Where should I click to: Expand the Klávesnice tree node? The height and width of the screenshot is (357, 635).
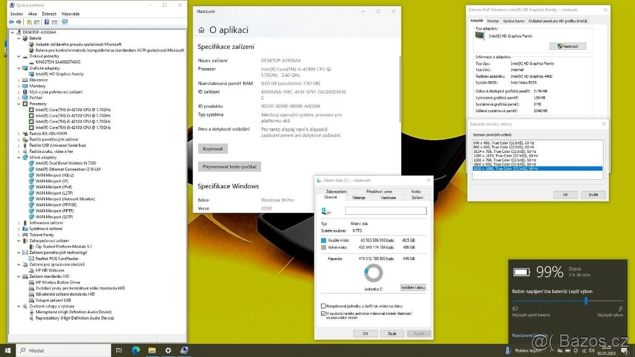coord(19,80)
